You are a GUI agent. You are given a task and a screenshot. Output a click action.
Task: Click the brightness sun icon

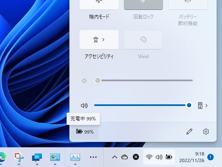coord(84,81)
